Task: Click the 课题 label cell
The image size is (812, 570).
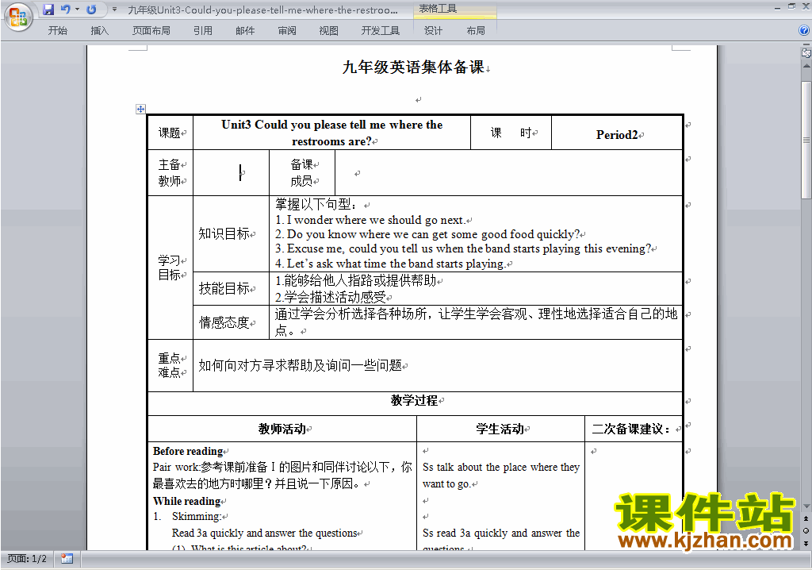Action: click(x=170, y=133)
